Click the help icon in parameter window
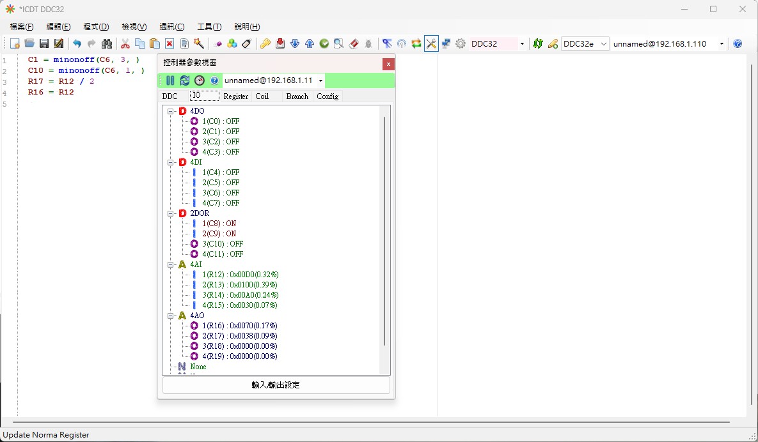 click(x=214, y=80)
